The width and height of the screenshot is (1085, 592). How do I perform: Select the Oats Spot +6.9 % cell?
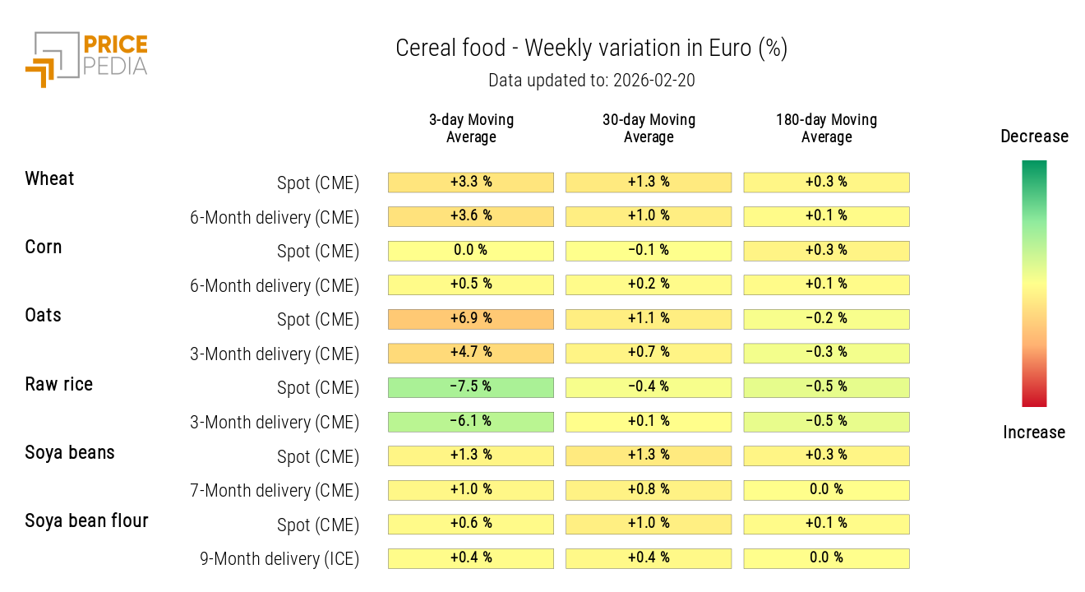[471, 319]
